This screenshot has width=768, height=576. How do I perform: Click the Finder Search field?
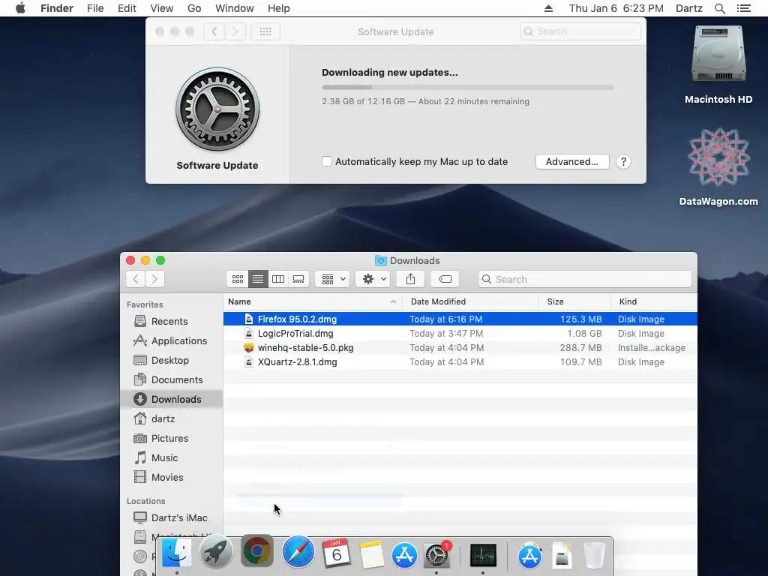coord(585,279)
